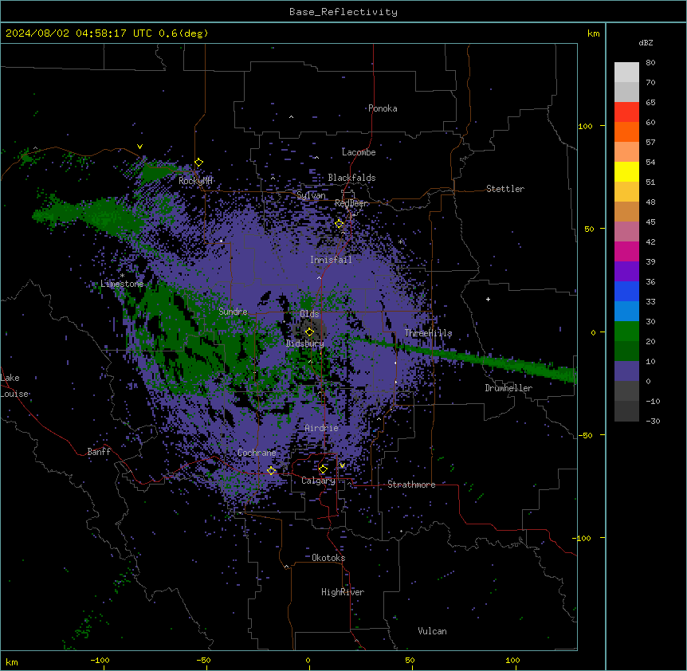
Task: Click the Airdrie label
Action: coord(322,429)
